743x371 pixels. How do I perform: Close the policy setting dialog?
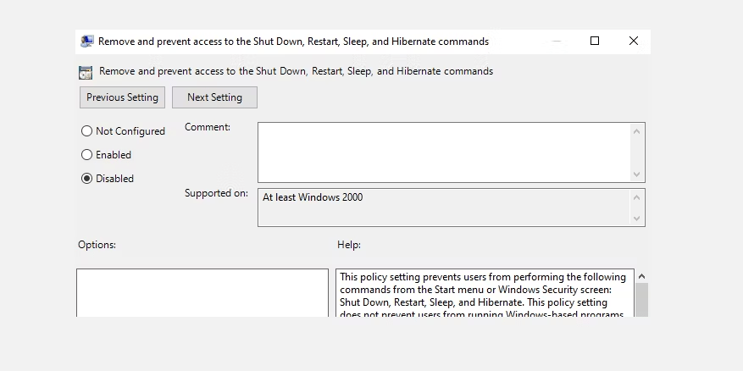[634, 41]
